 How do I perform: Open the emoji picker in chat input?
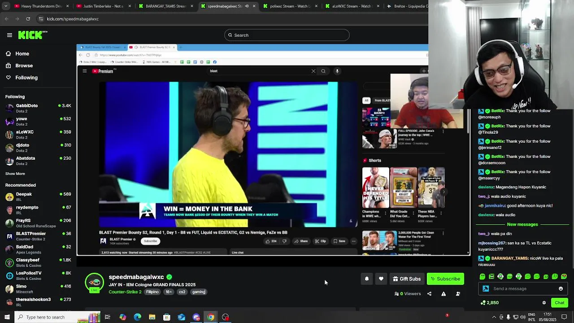[561, 289]
